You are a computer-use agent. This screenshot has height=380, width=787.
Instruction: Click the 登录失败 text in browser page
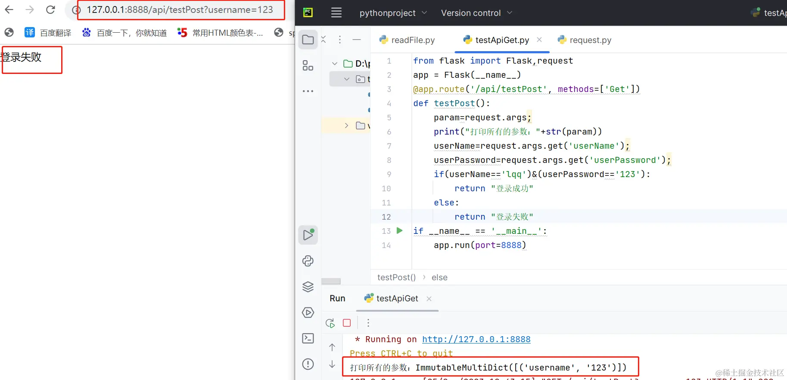[21, 57]
